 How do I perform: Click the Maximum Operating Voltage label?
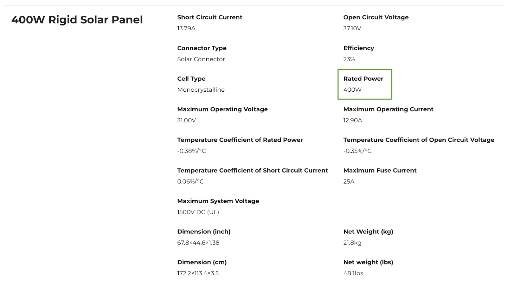222,109
